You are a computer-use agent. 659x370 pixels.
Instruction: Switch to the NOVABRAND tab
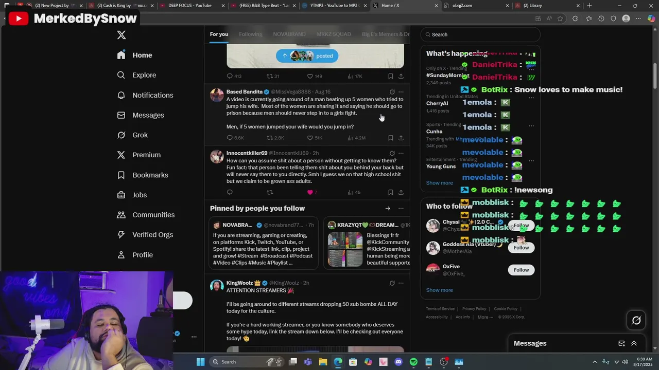(289, 34)
